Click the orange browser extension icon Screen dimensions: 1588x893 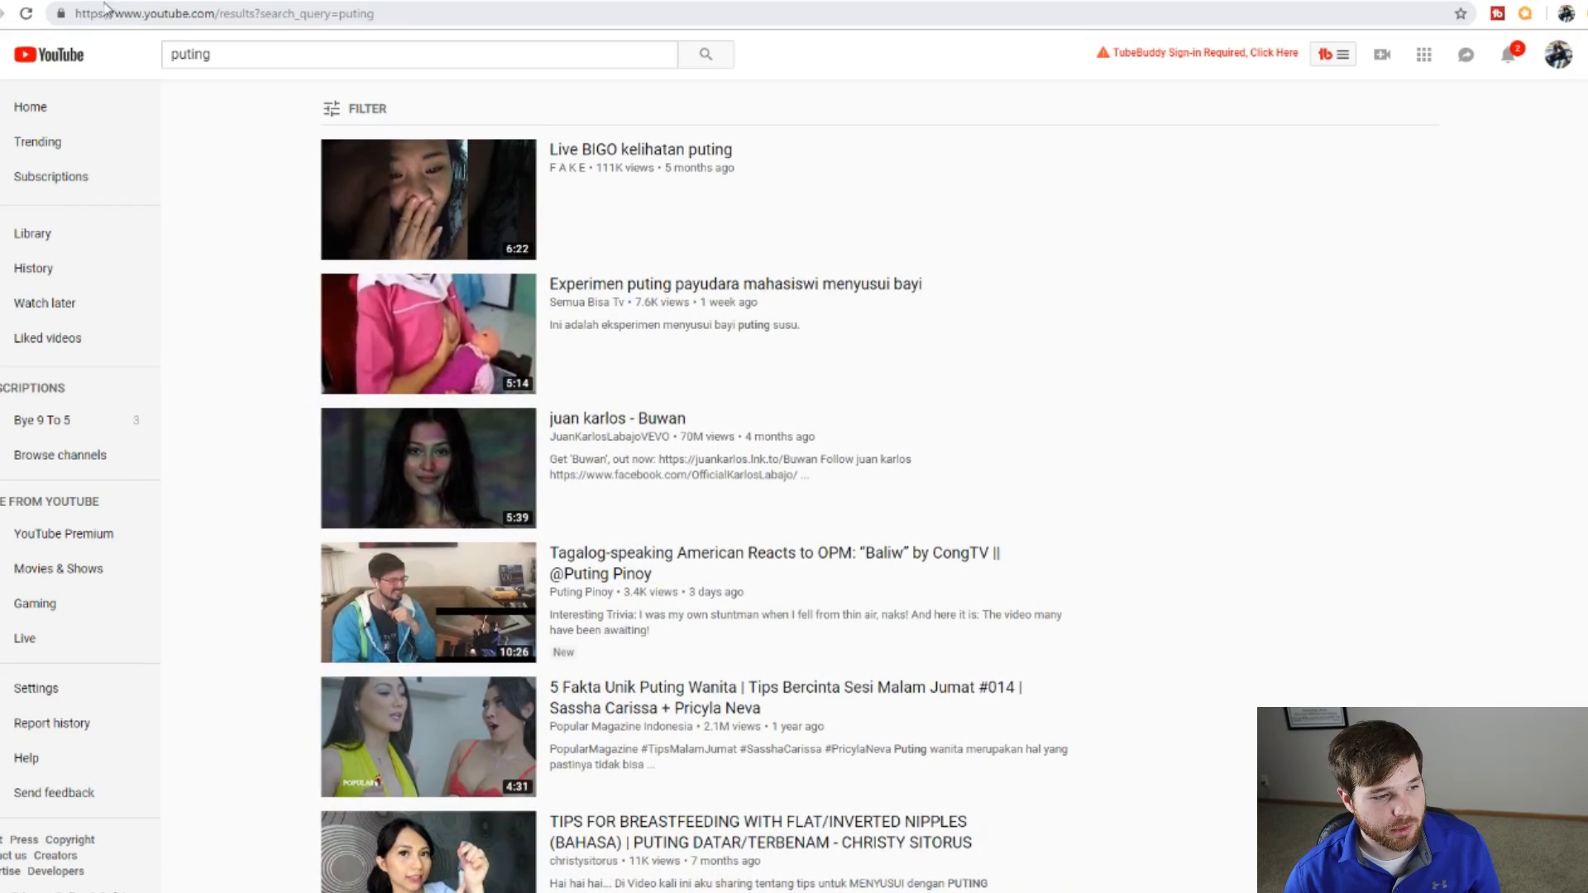1525,13
